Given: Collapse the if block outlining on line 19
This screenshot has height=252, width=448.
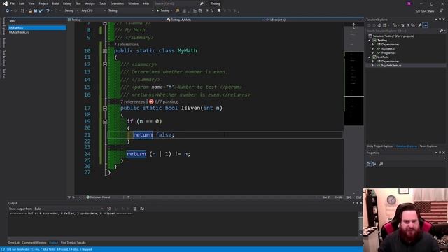Looking at the screenshot, I should (x=105, y=121).
